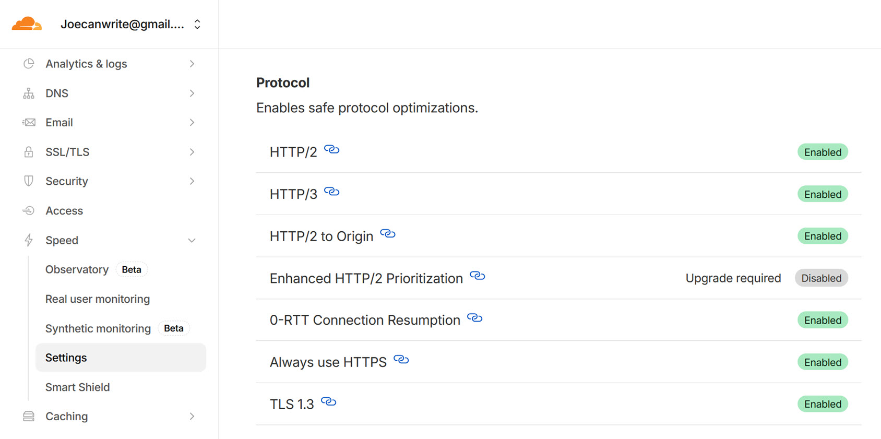The image size is (881, 439).
Task: Click the Security shield icon
Action: (28, 181)
